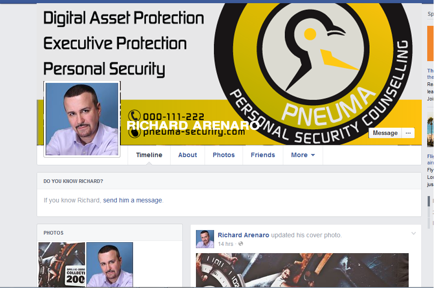Click the small avatar beside the post
434x288 pixels.
(x=205, y=239)
